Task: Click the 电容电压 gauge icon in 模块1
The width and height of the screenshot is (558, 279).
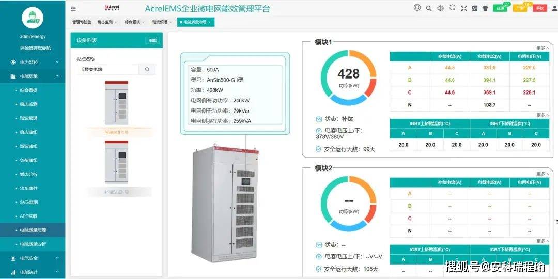Action: 319,131
